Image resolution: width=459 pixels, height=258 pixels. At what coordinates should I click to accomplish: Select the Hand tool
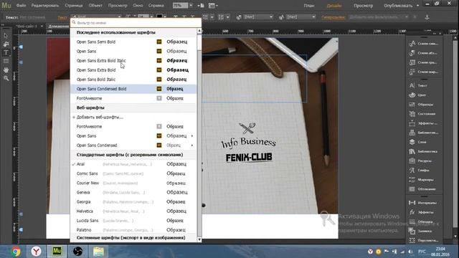click(x=6, y=70)
